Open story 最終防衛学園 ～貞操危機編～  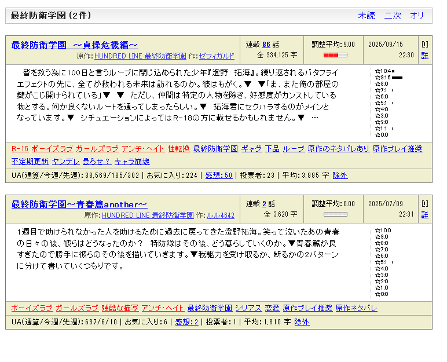tap(75, 45)
